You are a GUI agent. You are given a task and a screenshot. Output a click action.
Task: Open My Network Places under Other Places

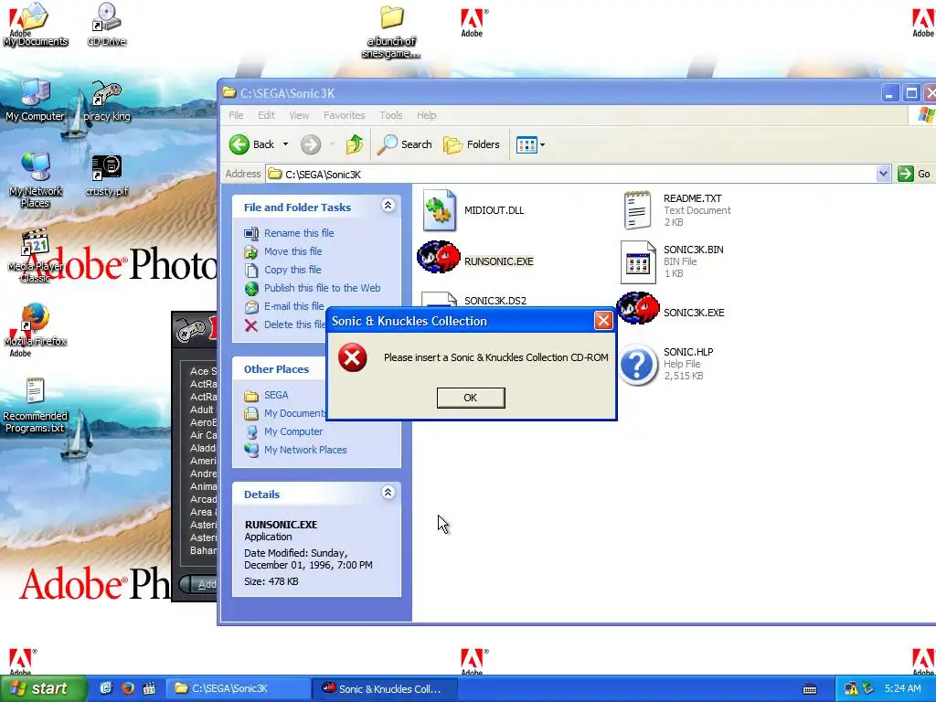(305, 450)
